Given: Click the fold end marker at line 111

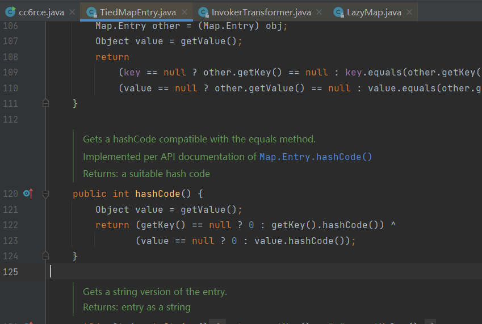Looking at the screenshot, I should tap(46, 103).
